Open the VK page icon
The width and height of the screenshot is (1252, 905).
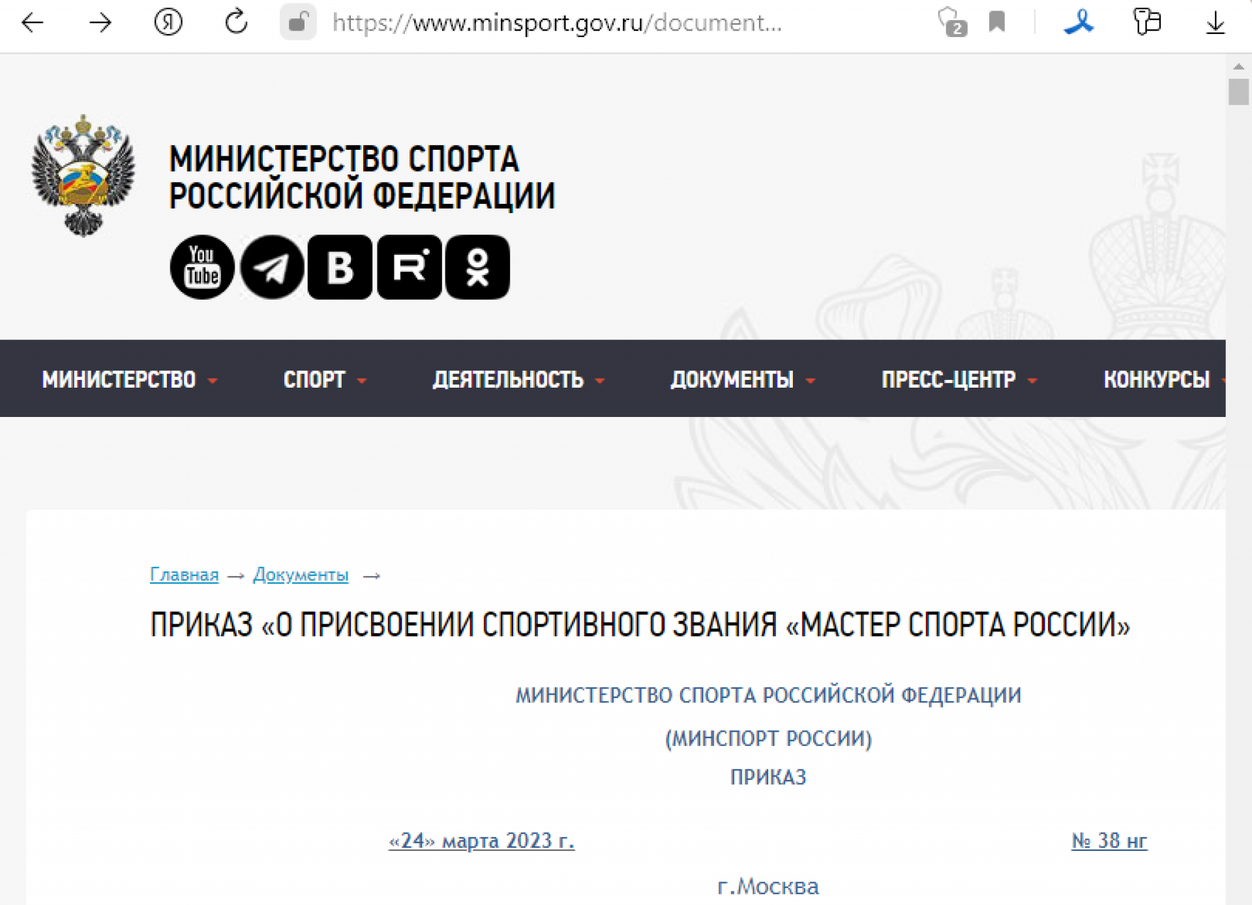[340, 267]
